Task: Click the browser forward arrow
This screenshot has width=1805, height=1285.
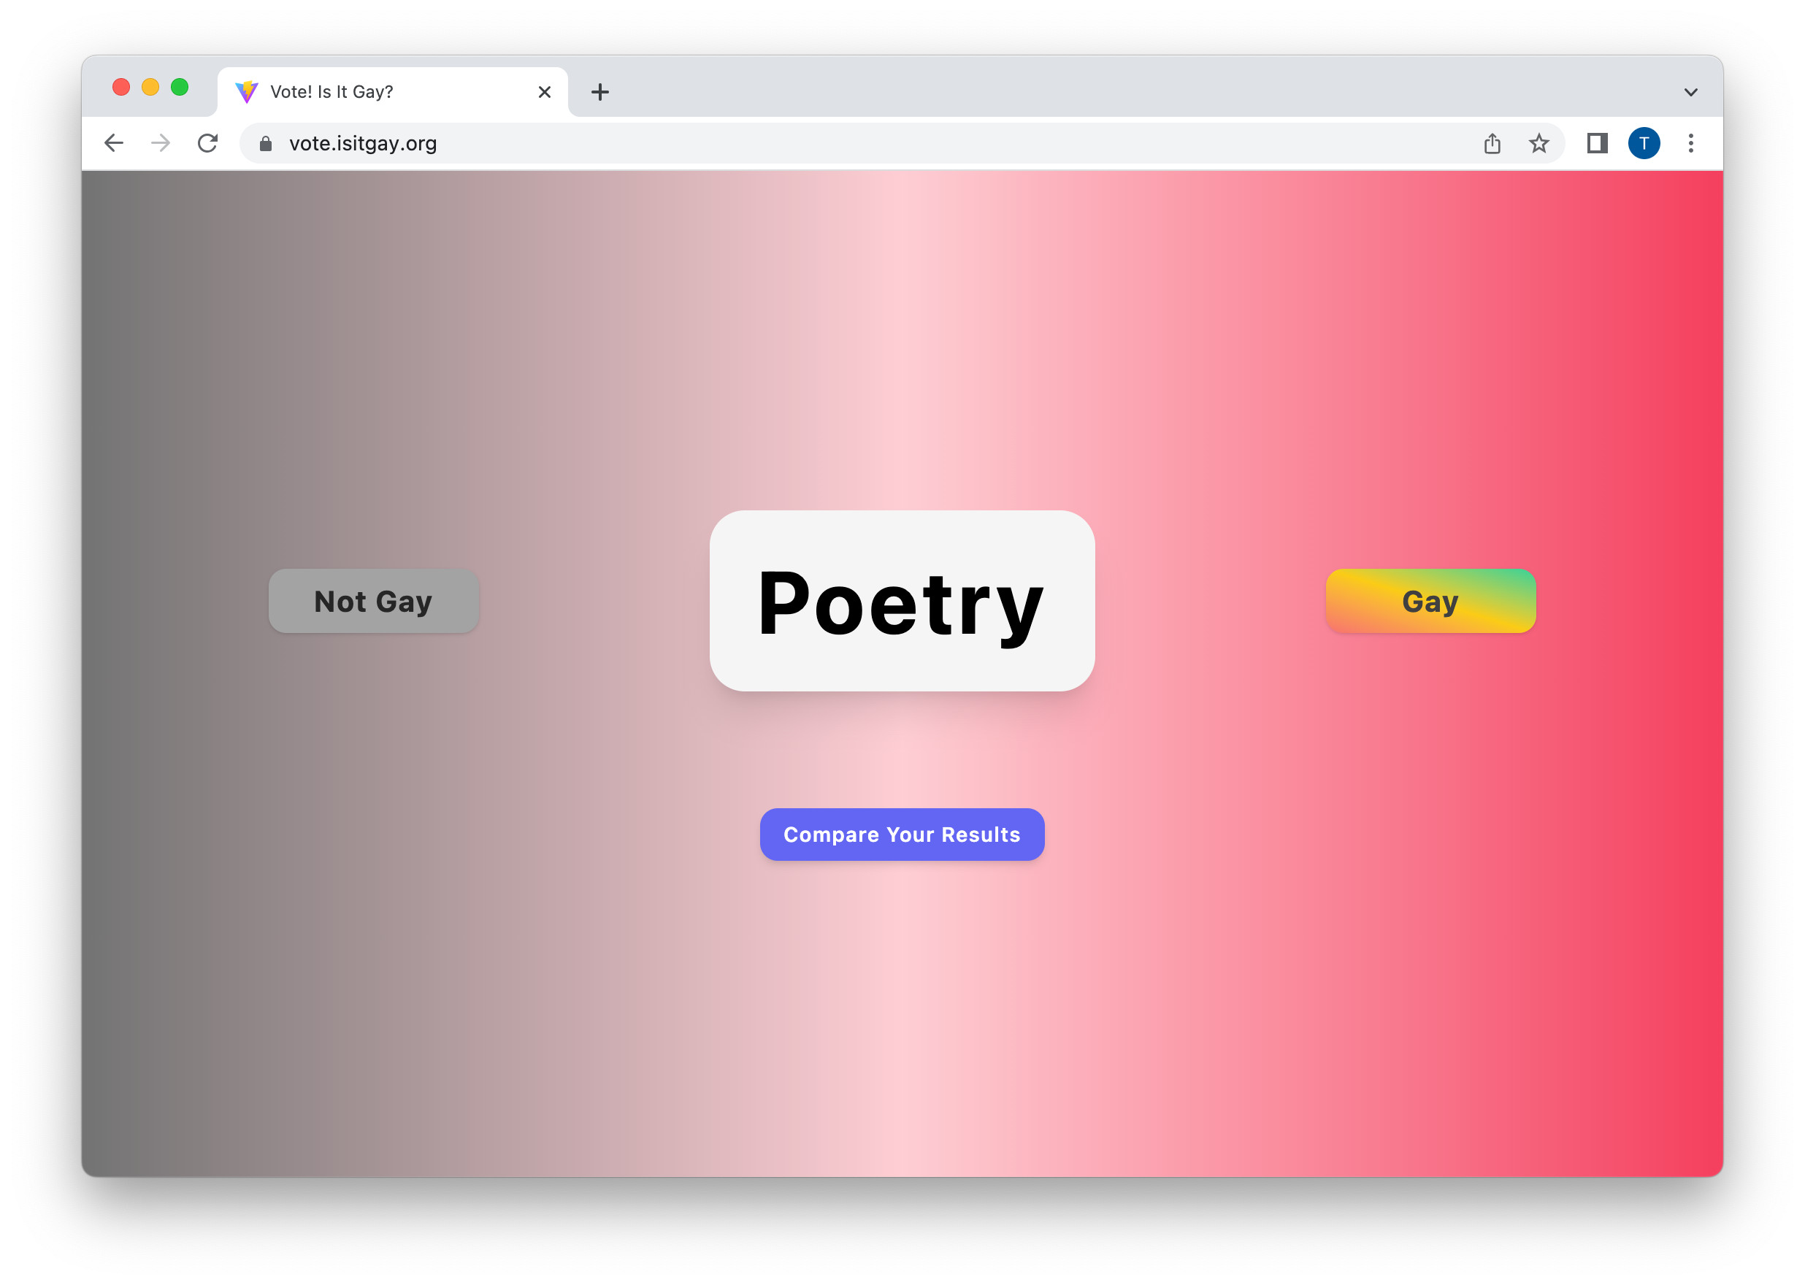Action: [x=161, y=143]
